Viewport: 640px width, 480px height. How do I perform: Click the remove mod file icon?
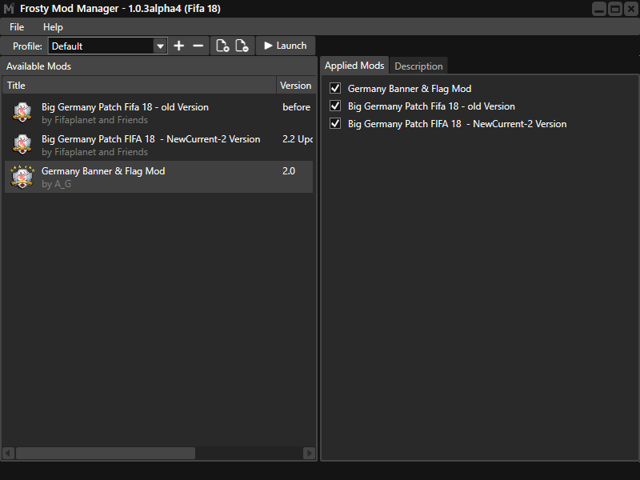coord(242,46)
